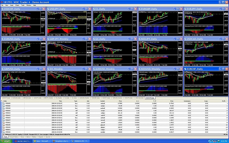Switch to the GBPJPY,Weekly chart tab

[x=48, y=98]
